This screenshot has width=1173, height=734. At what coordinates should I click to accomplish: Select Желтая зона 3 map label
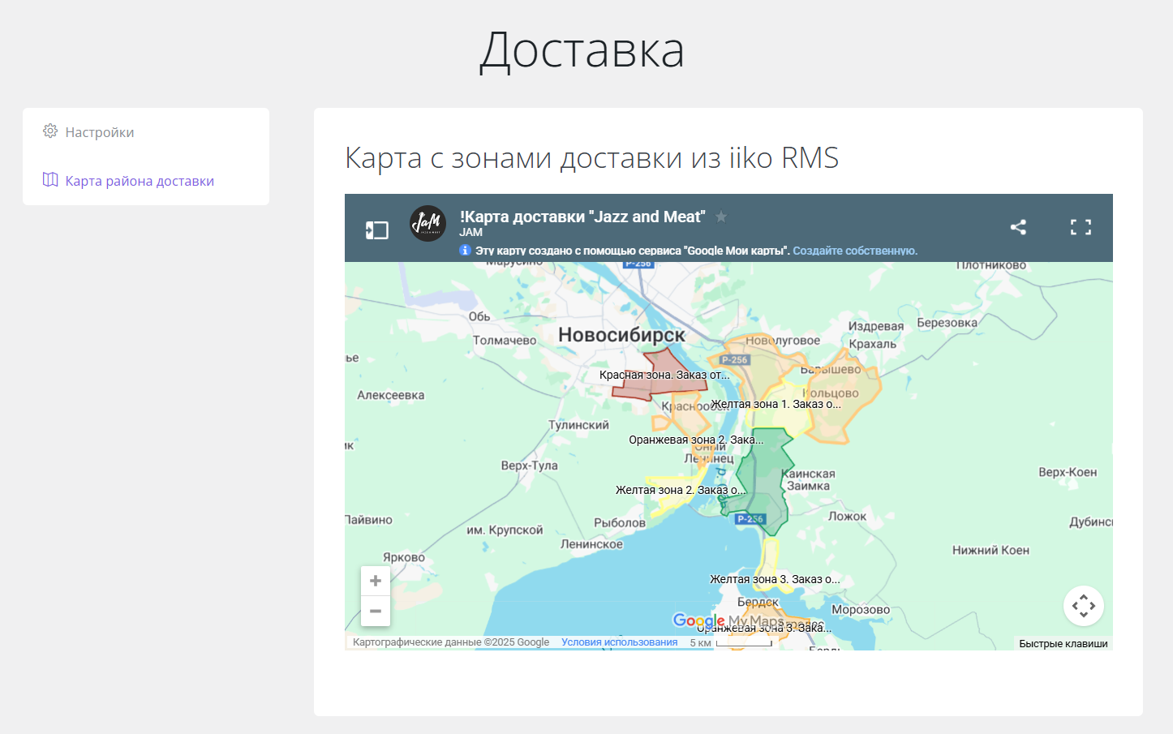click(775, 579)
